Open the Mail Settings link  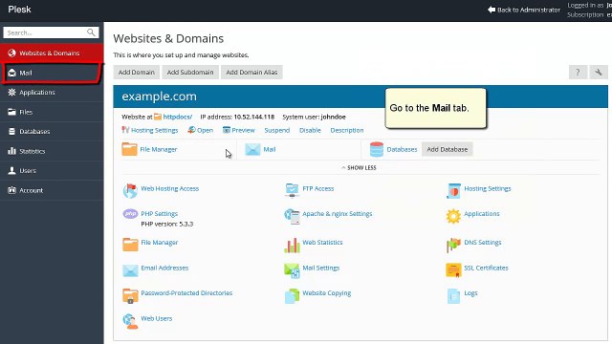click(321, 268)
